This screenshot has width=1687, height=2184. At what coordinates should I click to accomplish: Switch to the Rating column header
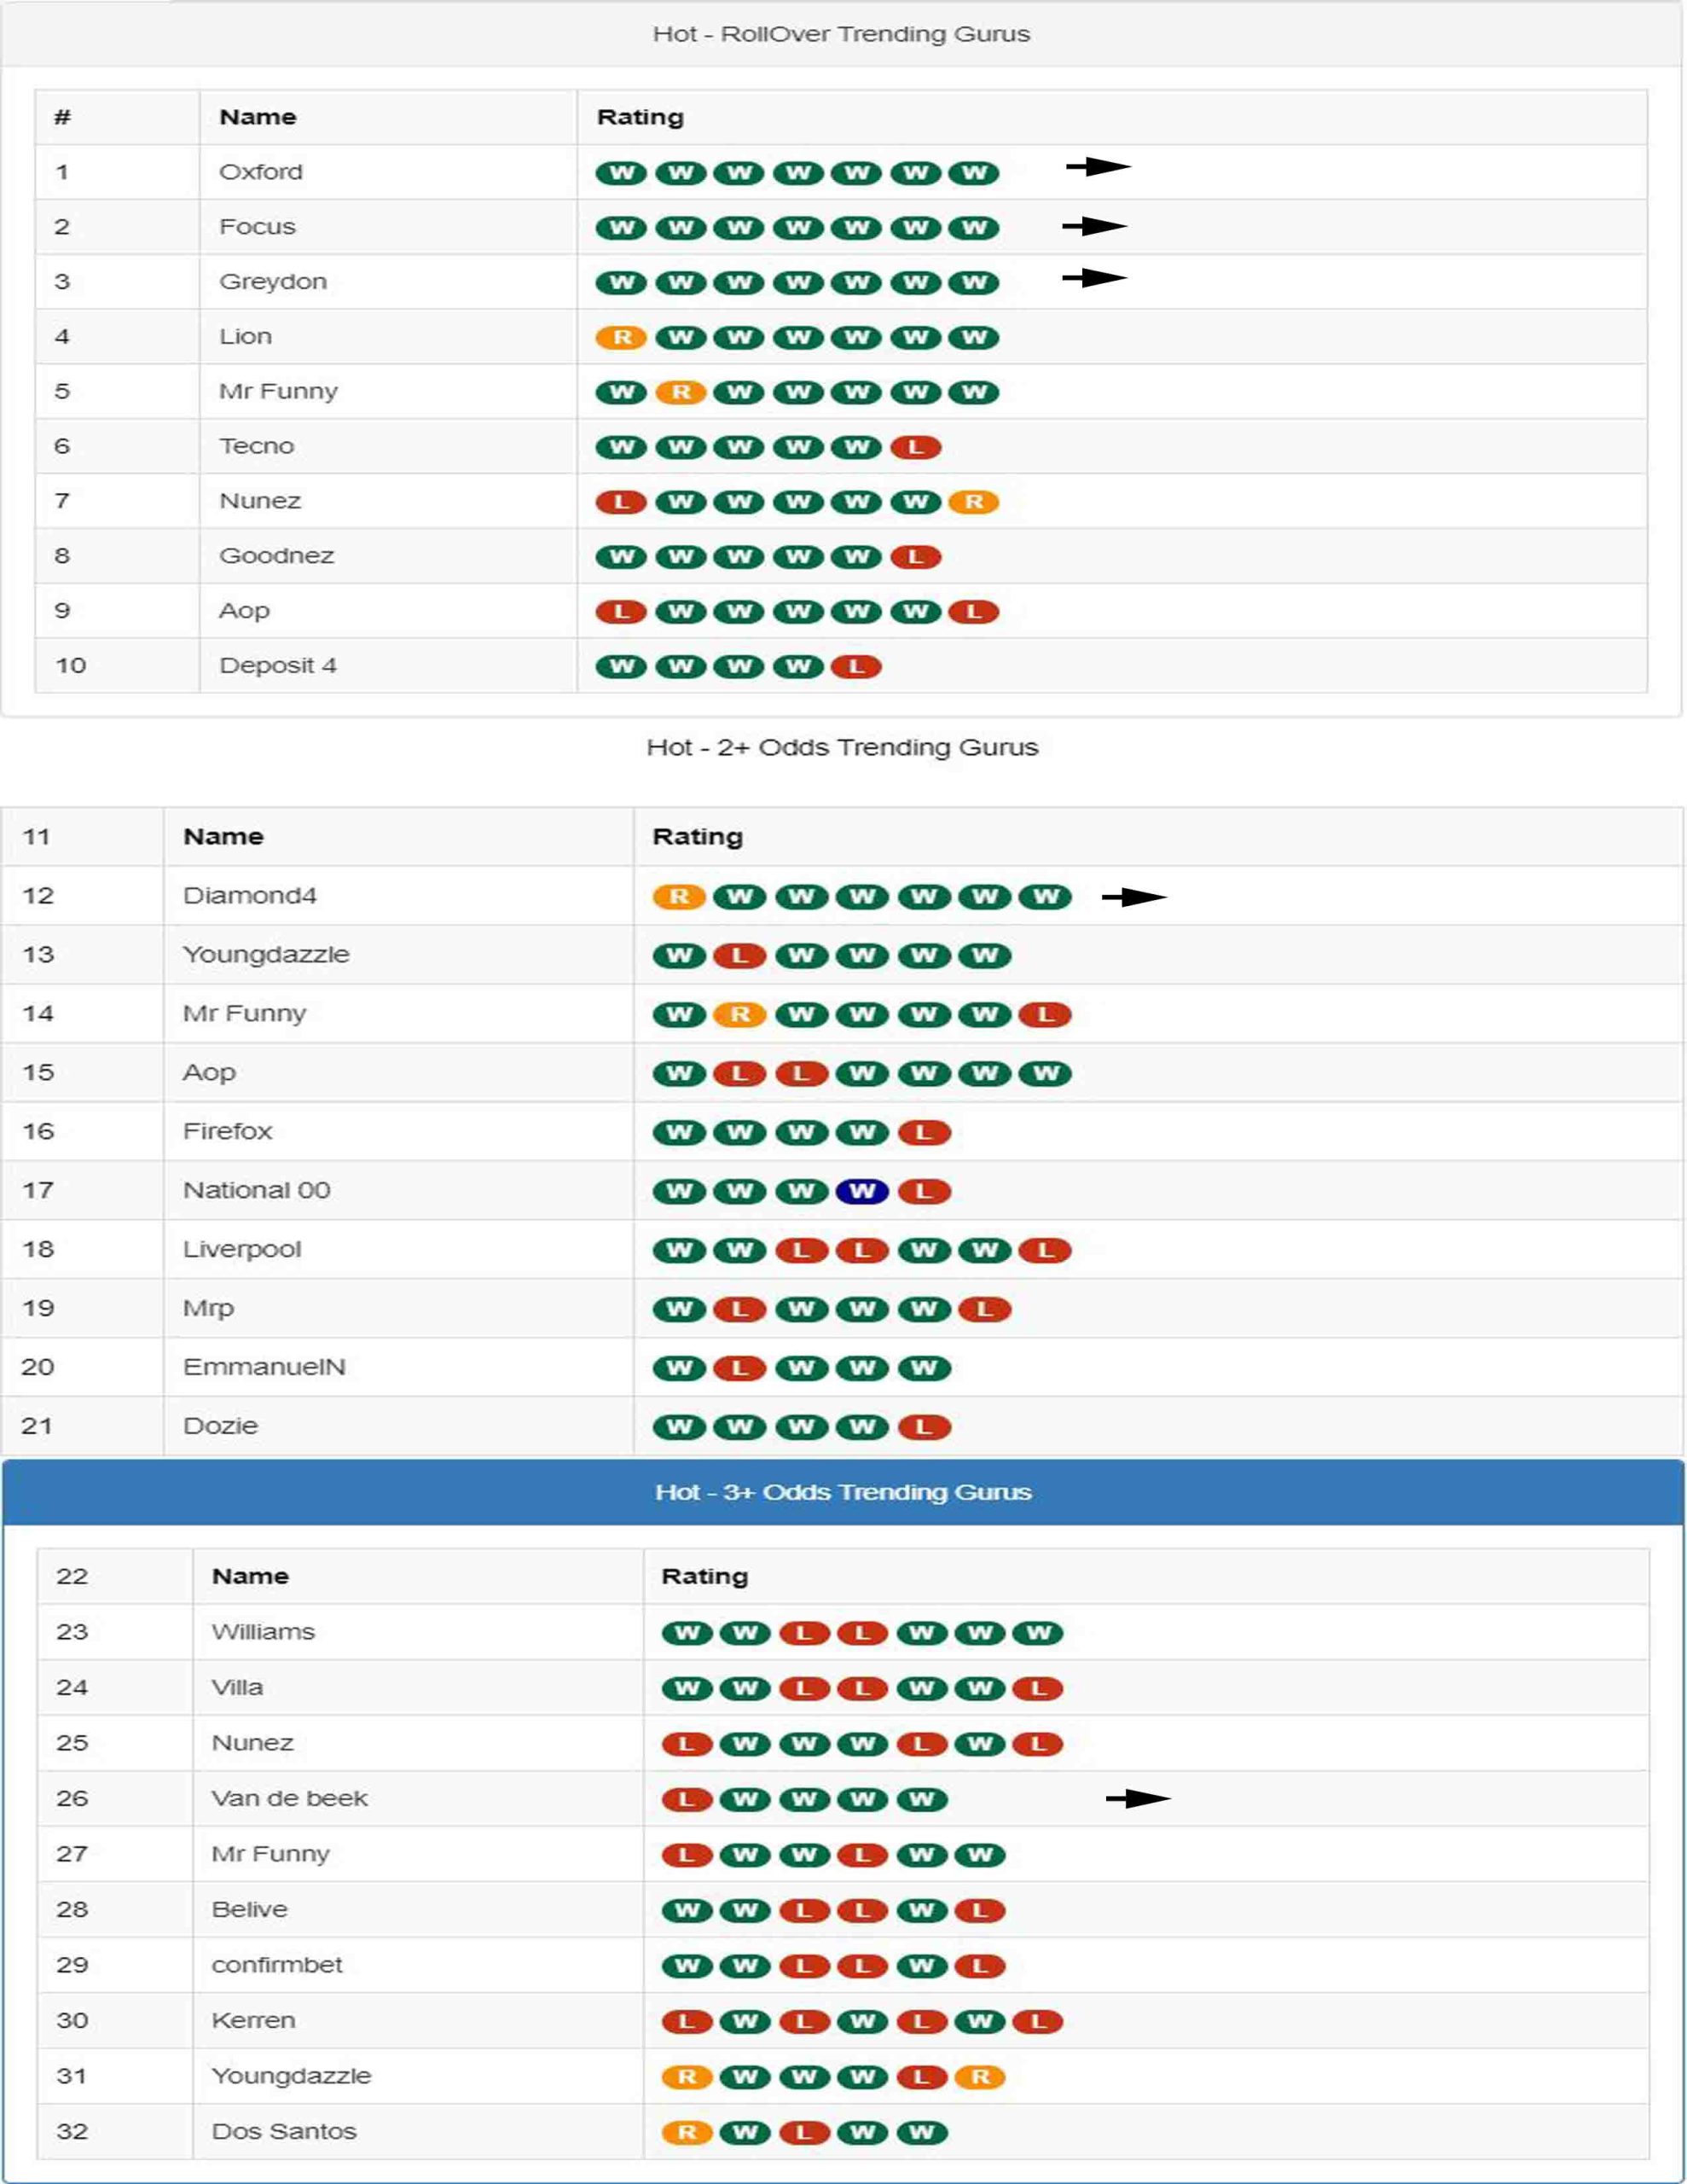(x=640, y=116)
